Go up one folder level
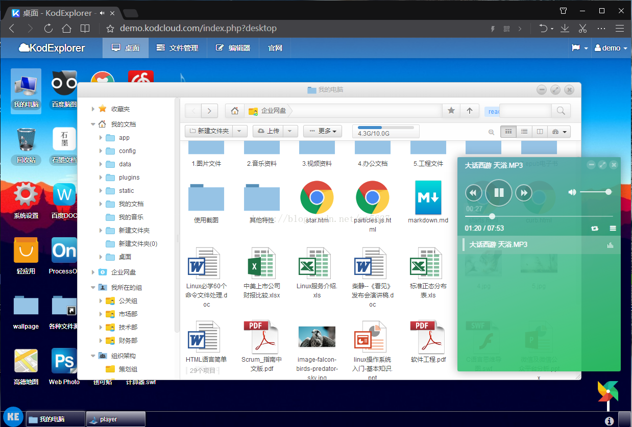Screen dimensions: 632x427 coord(469,111)
